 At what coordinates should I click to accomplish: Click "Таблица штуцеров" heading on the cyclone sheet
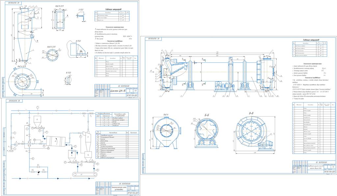[113, 10]
